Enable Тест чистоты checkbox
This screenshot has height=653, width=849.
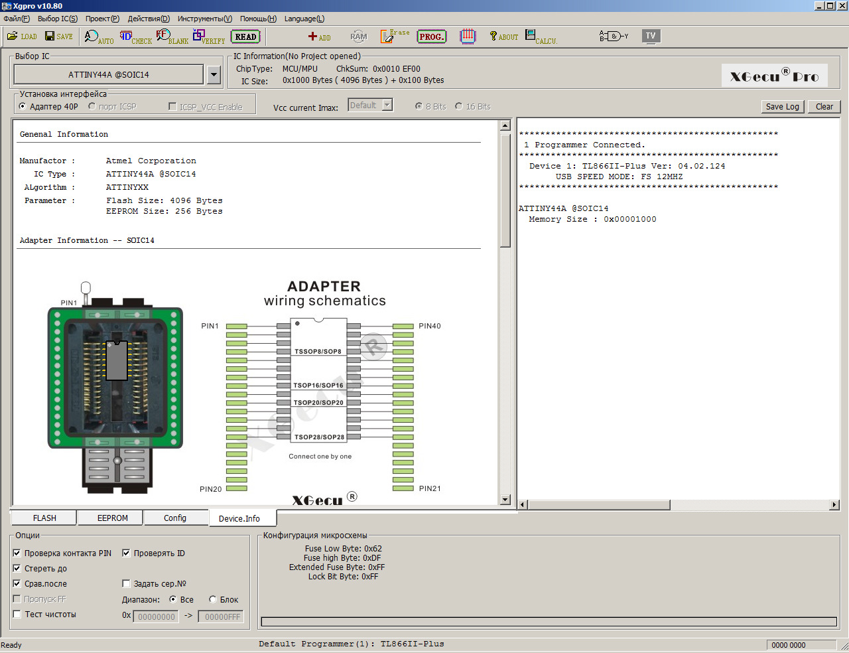coord(17,614)
